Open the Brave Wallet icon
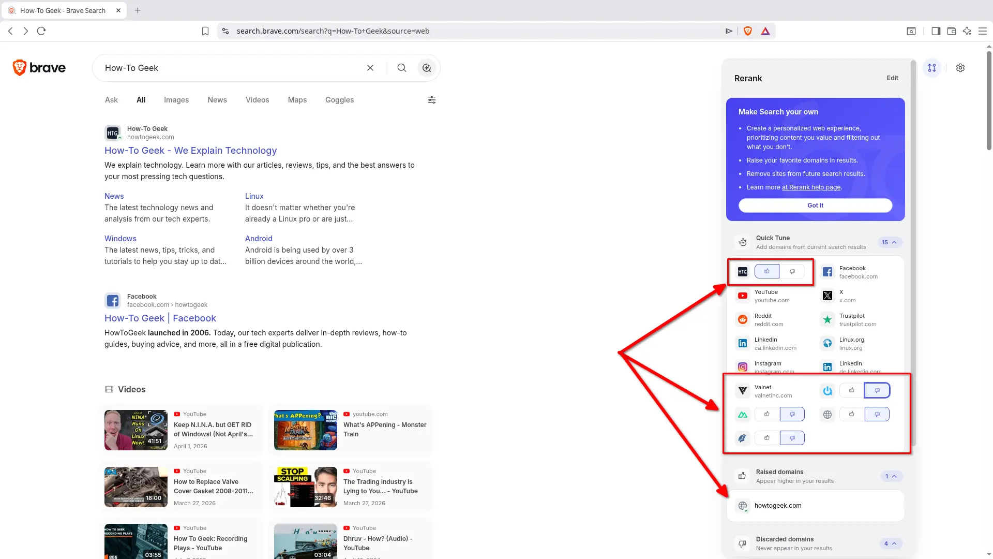This screenshot has width=993, height=559. coord(951,31)
